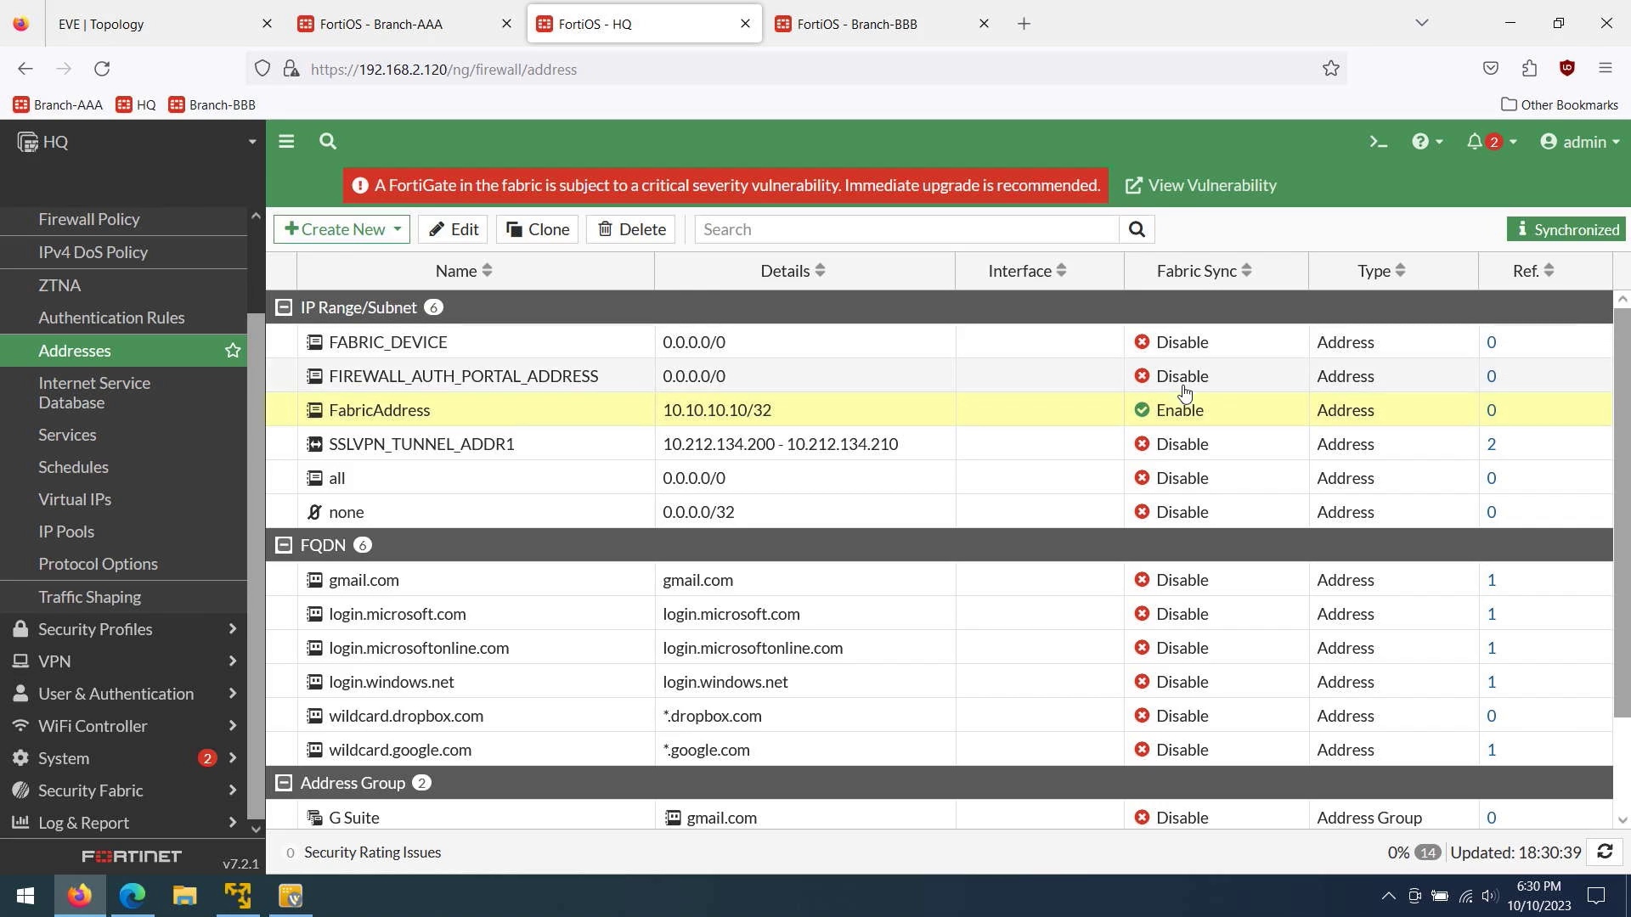Image resolution: width=1631 pixels, height=917 pixels.
Task: Click the table refresh icon
Action: (1605, 852)
